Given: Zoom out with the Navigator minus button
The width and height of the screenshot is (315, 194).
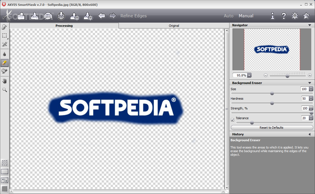Looking at the screenshot, I should click(x=266, y=75).
